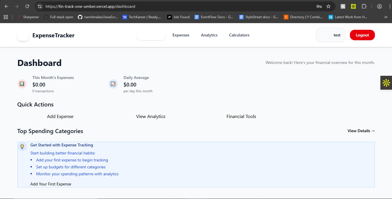This screenshot has width=392, height=199.
Task: Bookmark this page with the star icon
Action: tap(328, 6)
